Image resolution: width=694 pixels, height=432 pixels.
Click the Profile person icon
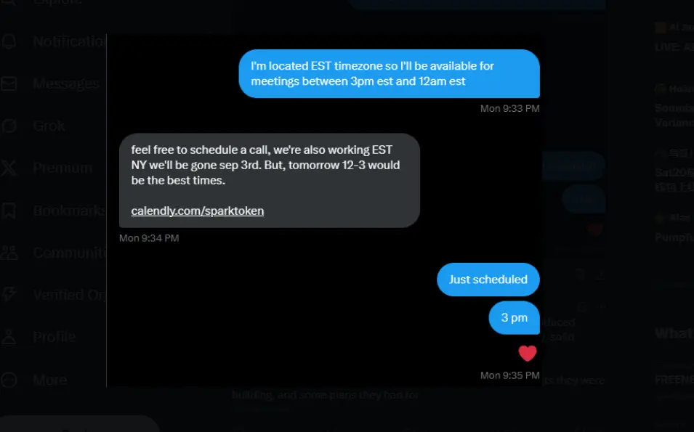[9, 337]
